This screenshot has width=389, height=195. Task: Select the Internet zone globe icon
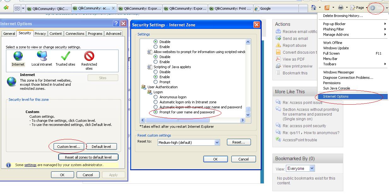coord(18,56)
